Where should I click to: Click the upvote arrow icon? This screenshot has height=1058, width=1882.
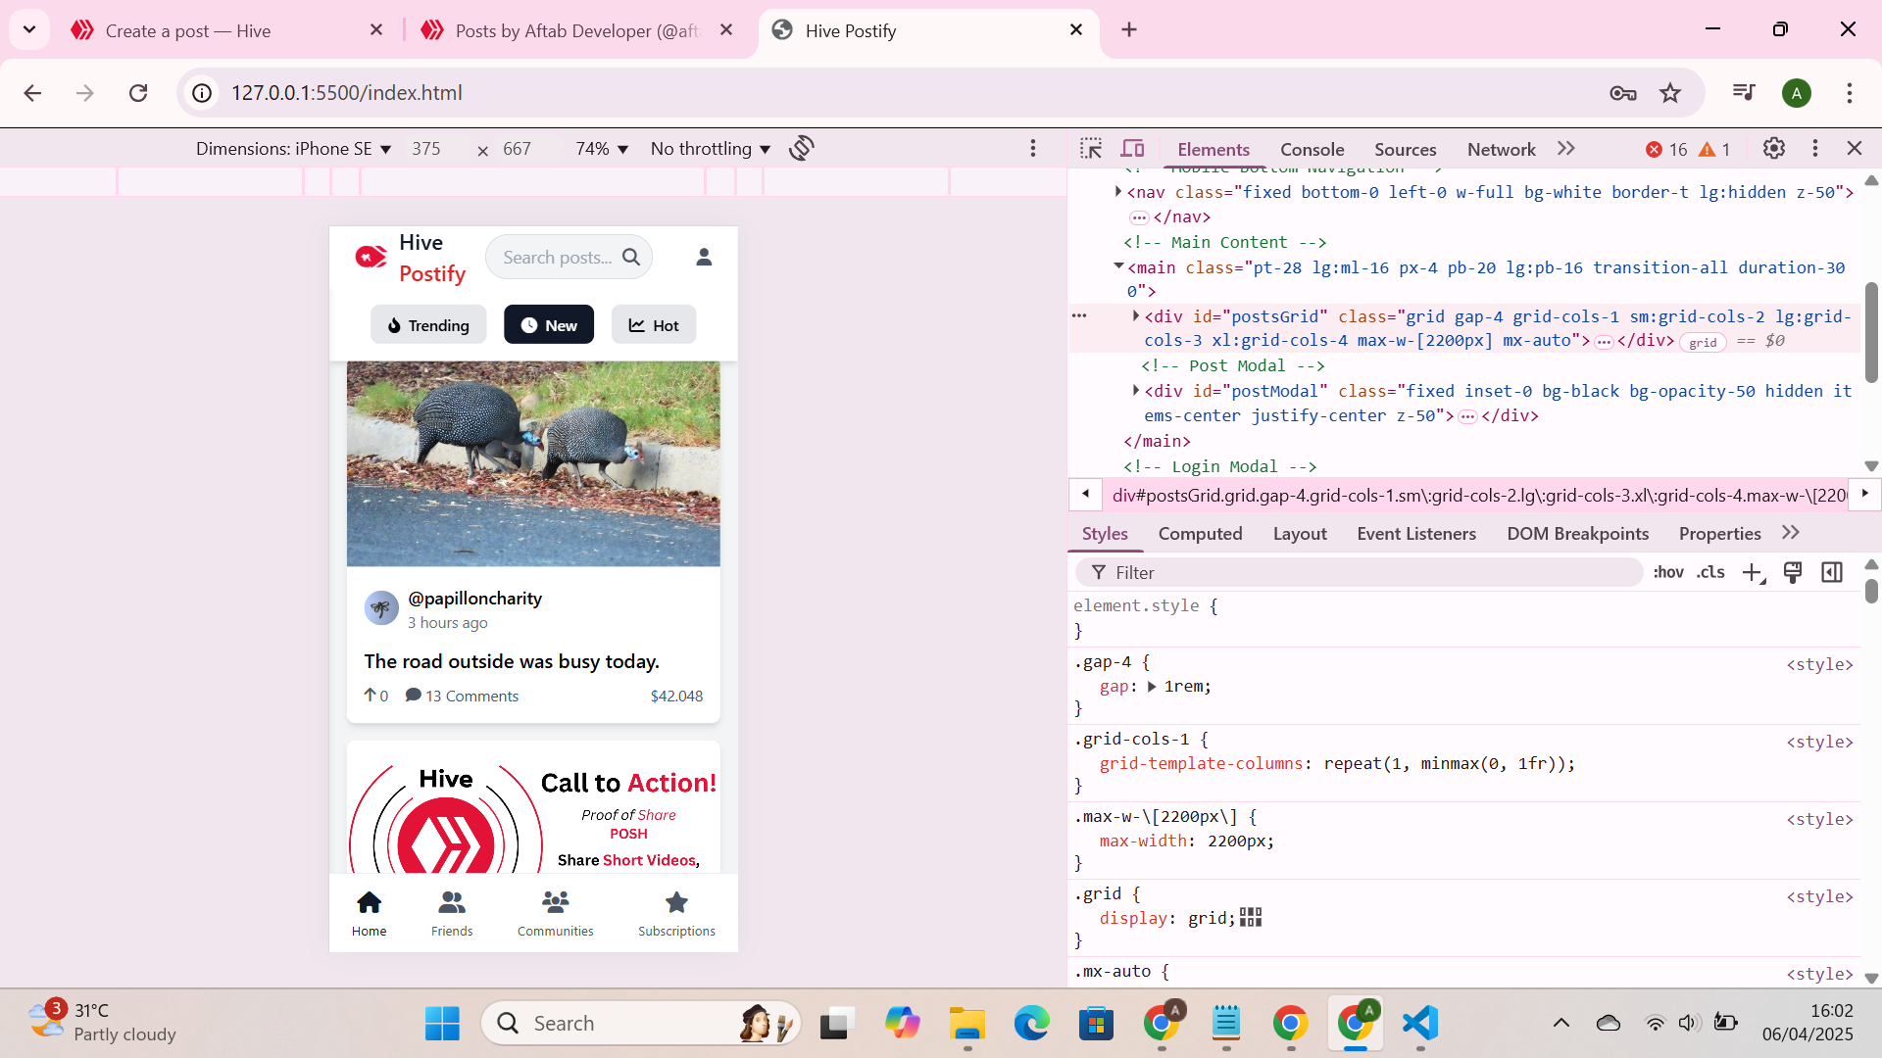click(371, 695)
